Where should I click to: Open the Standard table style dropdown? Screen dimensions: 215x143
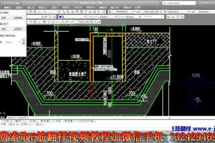(x=188, y=12)
